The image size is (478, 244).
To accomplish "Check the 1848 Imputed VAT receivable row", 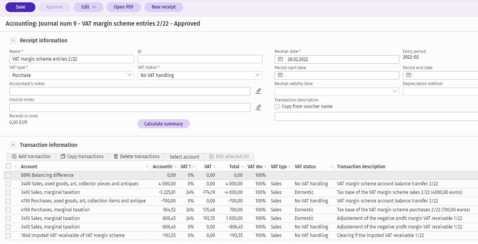I will [x=9, y=235].
